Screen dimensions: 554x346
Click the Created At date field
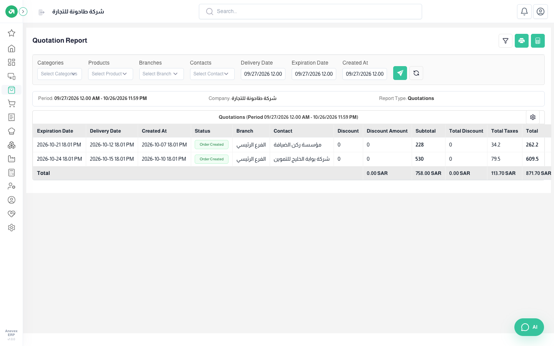click(x=365, y=74)
